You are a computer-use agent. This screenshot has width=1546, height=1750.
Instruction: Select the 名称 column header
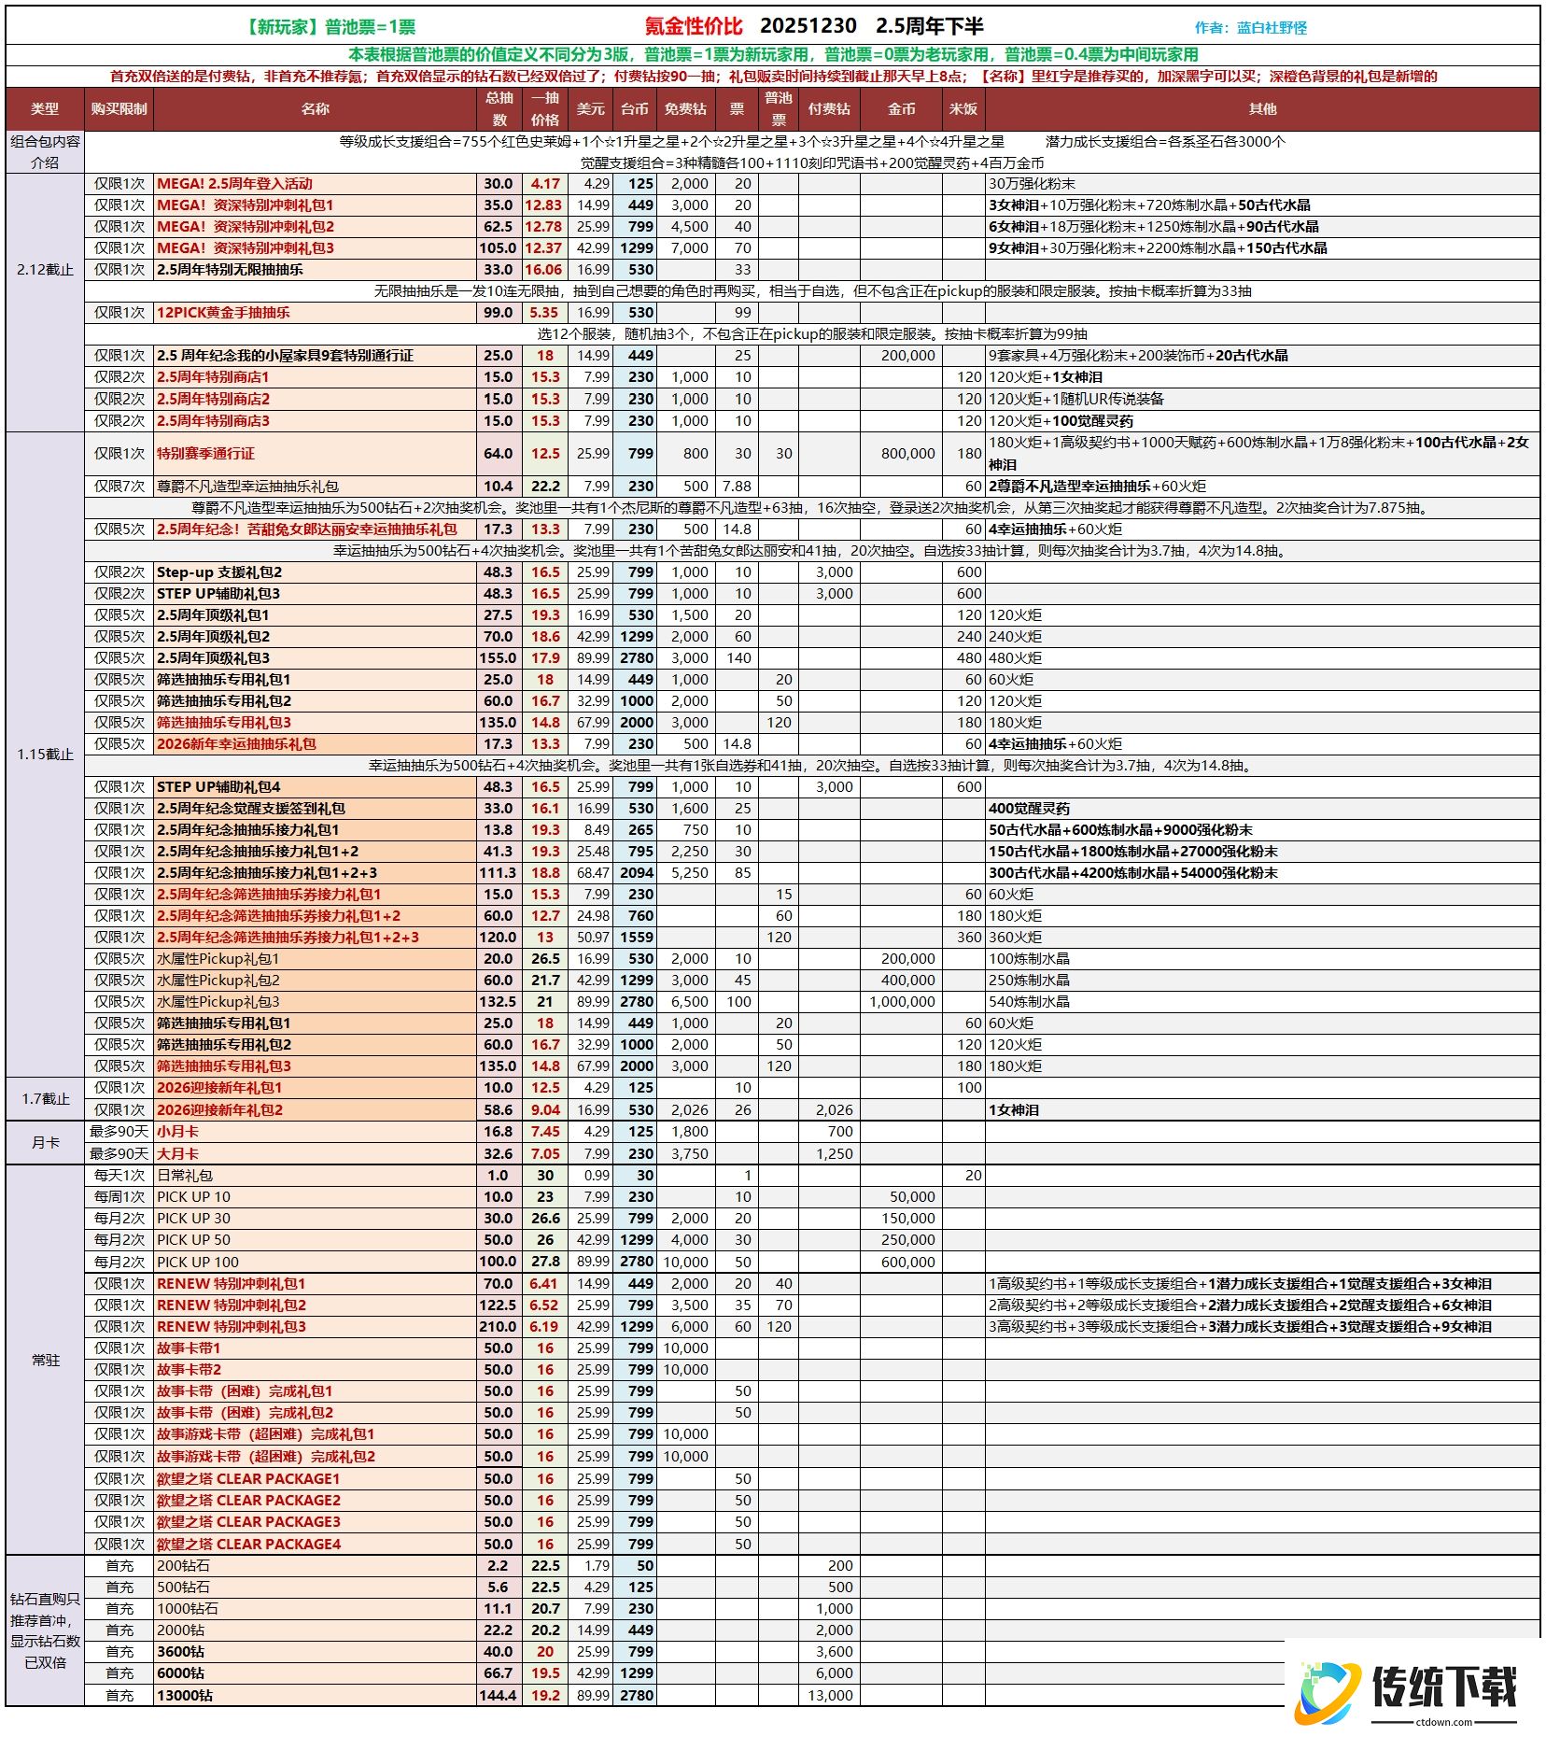coord(315,109)
